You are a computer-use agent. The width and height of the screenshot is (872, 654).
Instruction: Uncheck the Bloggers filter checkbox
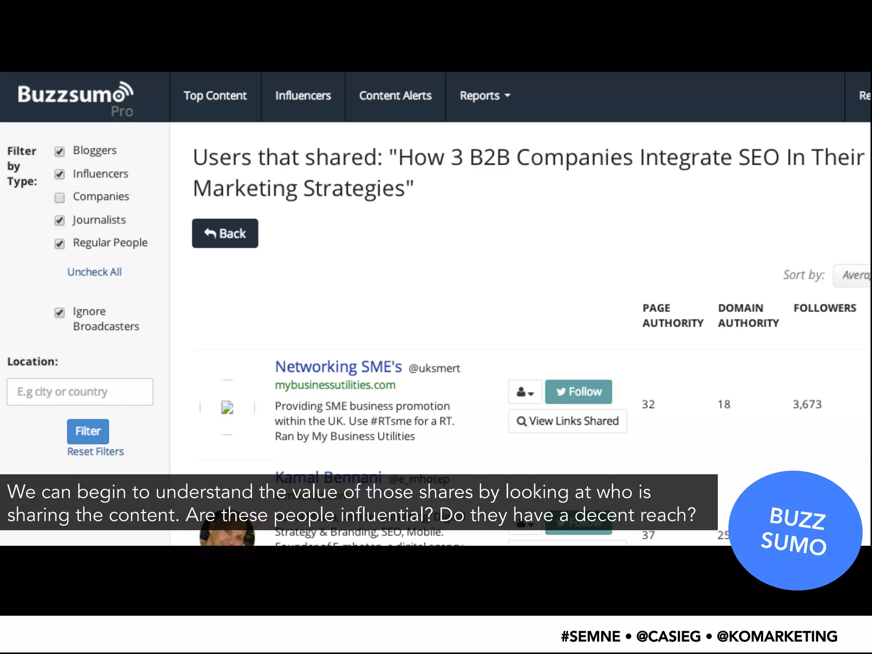(x=60, y=151)
